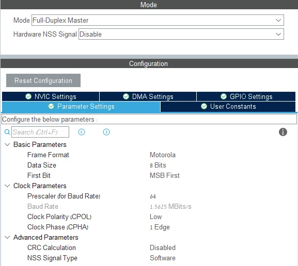Click the Disabled CRC value
The height and width of the screenshot is (266, 298).
(x=163, y=247)
